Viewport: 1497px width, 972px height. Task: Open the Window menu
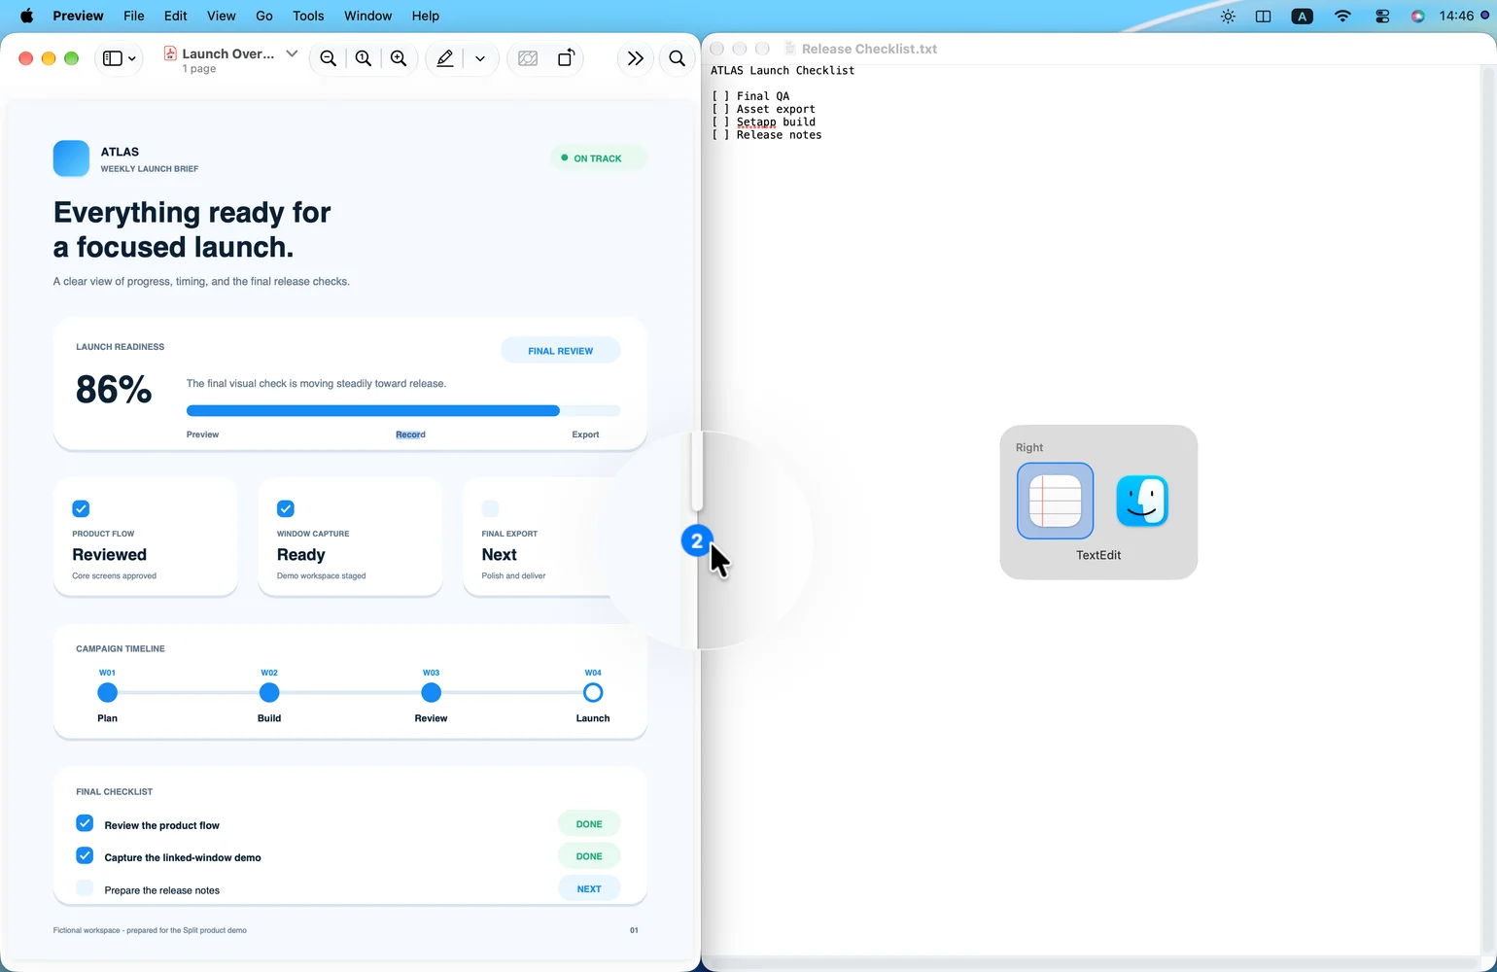pos(367,16)
